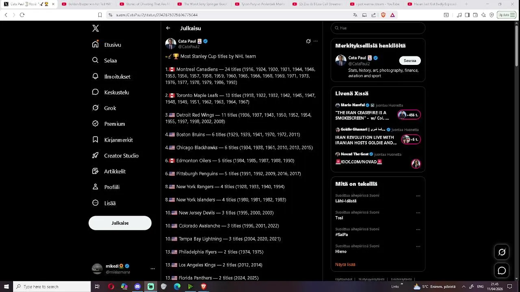Open Task View in the taskbar
Screen dimensions: 520x292
[x=97, y=286]
